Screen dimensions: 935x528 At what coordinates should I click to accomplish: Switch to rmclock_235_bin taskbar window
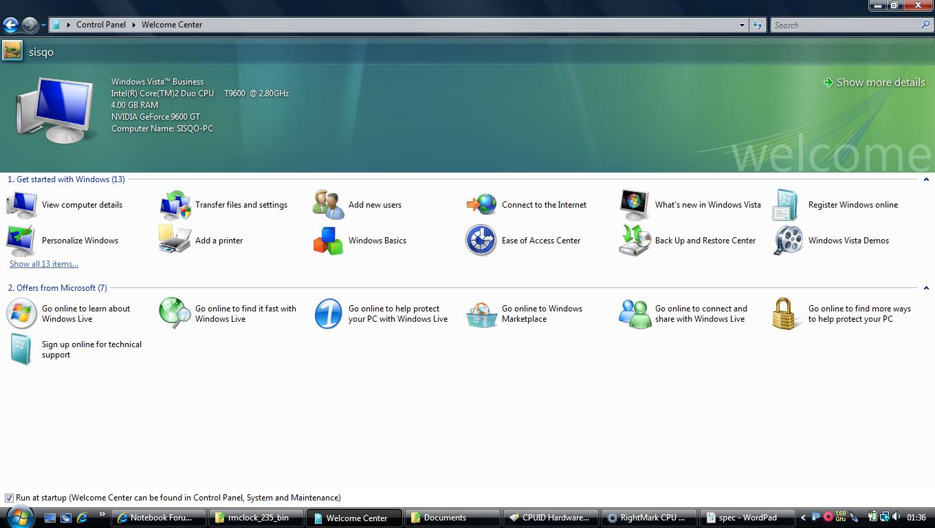click(x=256, y=518)
